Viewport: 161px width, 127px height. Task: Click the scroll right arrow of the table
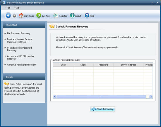[x=151, y=96]
